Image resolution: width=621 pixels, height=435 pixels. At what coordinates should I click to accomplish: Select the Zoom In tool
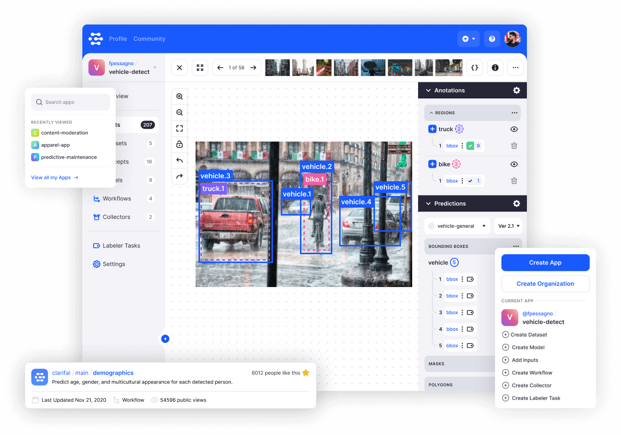(x=179, y=96)
